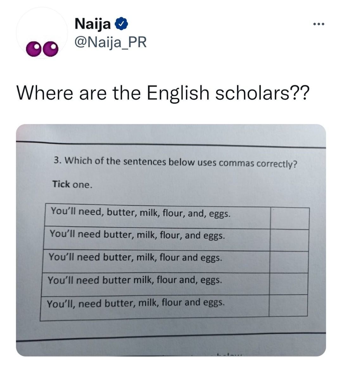Click the blue verified badge beside Naija
The image size is (342, 366).
tap(122, 24)
